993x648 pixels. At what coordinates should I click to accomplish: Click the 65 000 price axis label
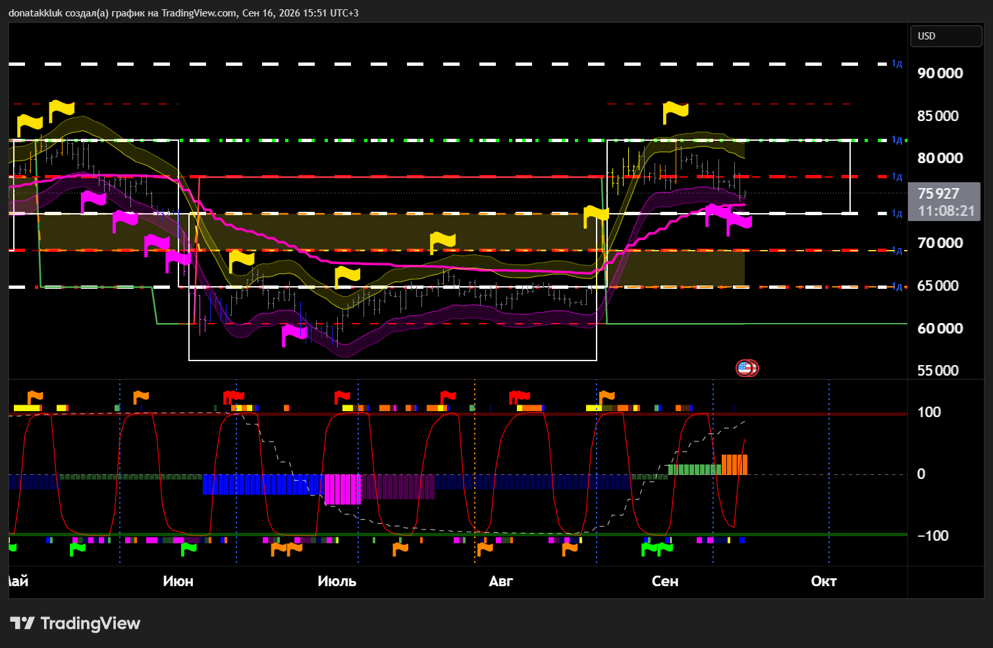coord(938,286)
